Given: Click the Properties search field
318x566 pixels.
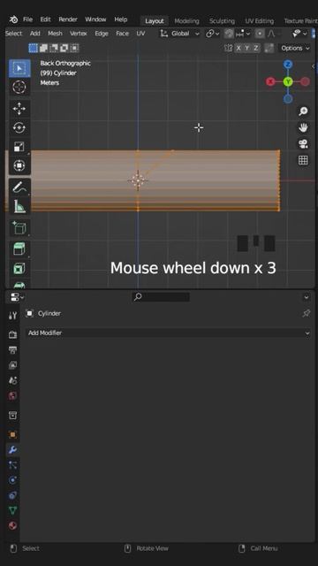Looking at the screenshot, I should point(161,297).
